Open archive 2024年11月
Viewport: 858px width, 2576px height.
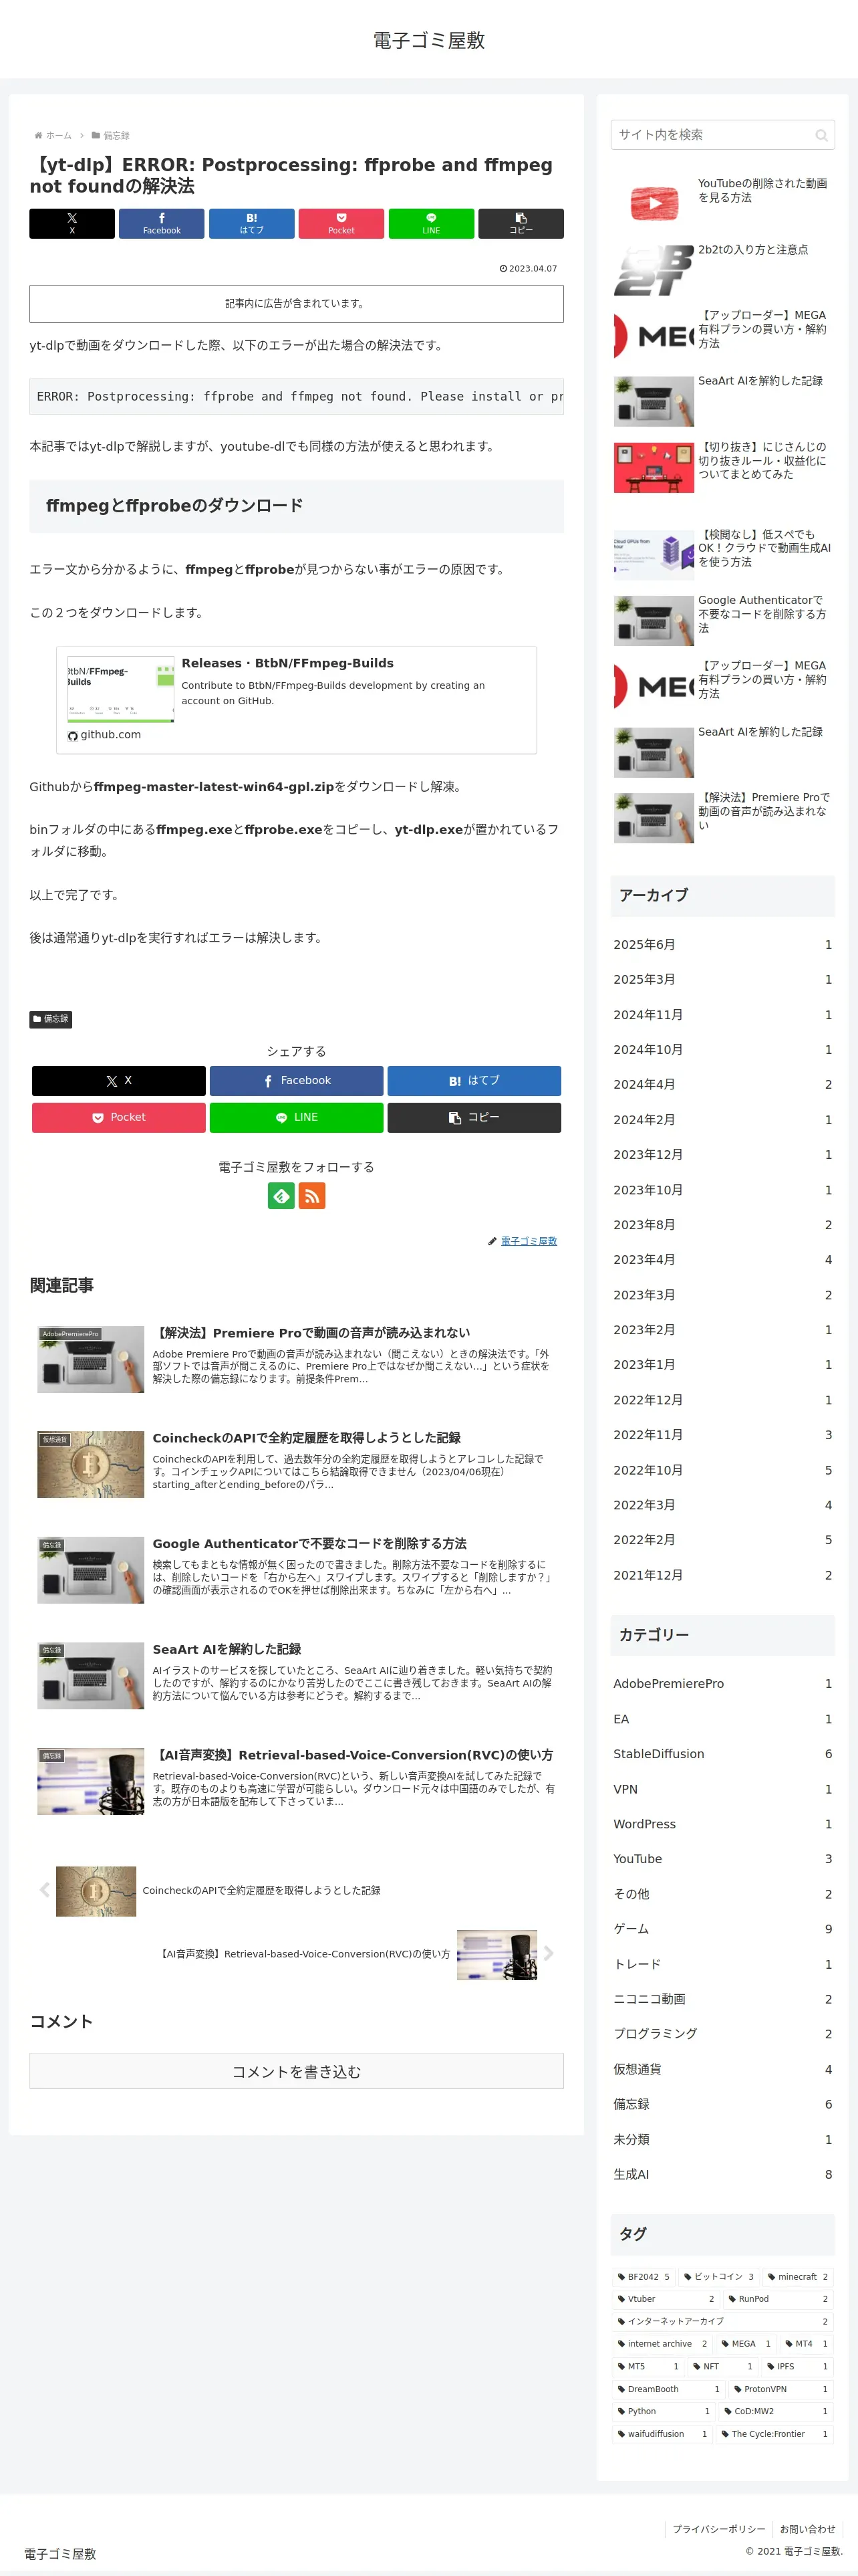coord(722,1014)
